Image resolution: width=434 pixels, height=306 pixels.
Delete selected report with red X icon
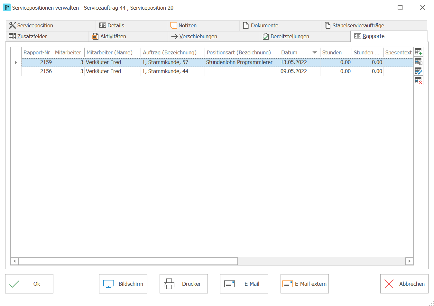tap(419, 80)
